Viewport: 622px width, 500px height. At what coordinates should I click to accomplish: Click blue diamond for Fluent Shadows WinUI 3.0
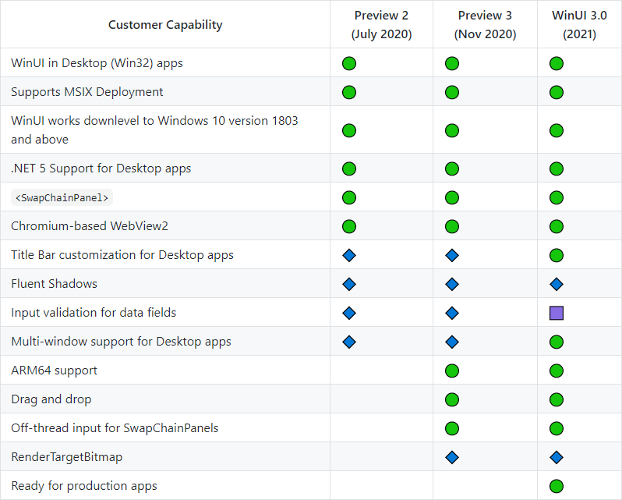pos(557,284)
